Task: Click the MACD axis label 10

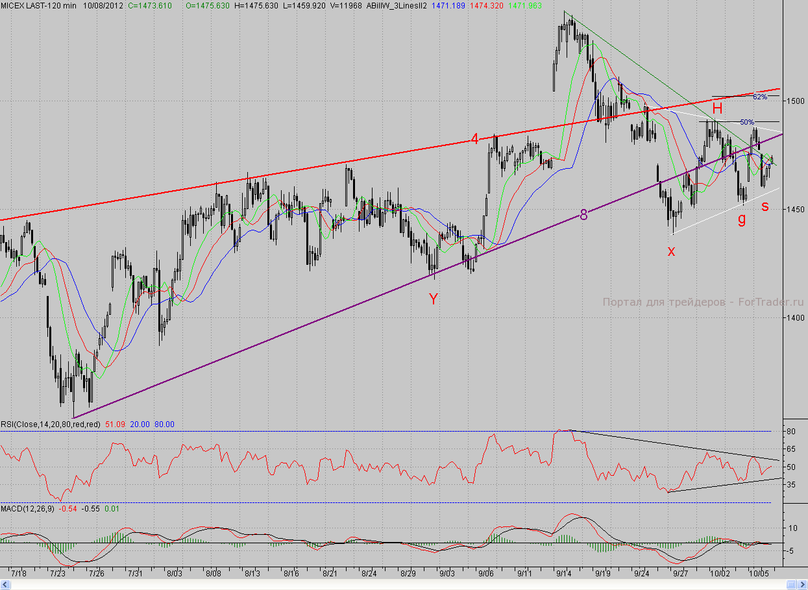Action: 792,528
